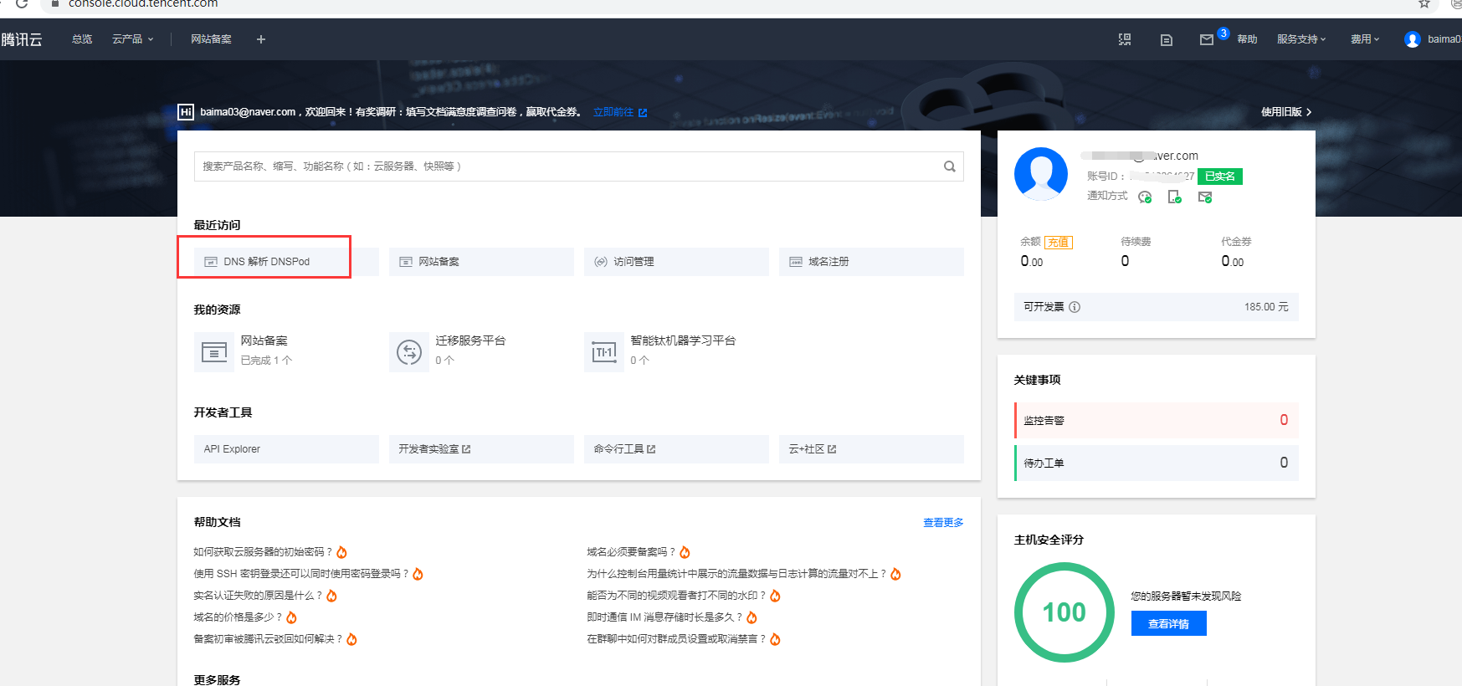Focus the product search input field

tap(569, 166)
